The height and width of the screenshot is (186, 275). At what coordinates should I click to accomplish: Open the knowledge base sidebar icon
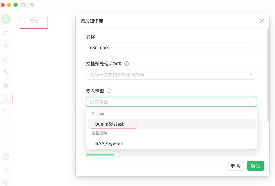[x=6, y=98]
